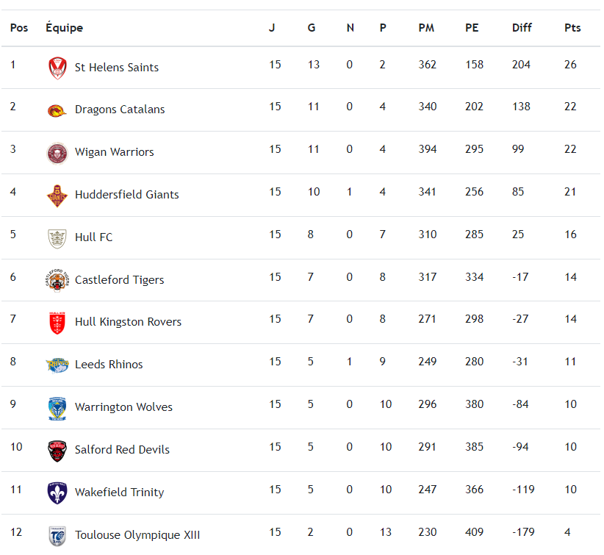Viewport: 604px width, 555px height.
Task: Click the Castleford Tigers logo
Action: pyautogui.click(x=57, y=280)
